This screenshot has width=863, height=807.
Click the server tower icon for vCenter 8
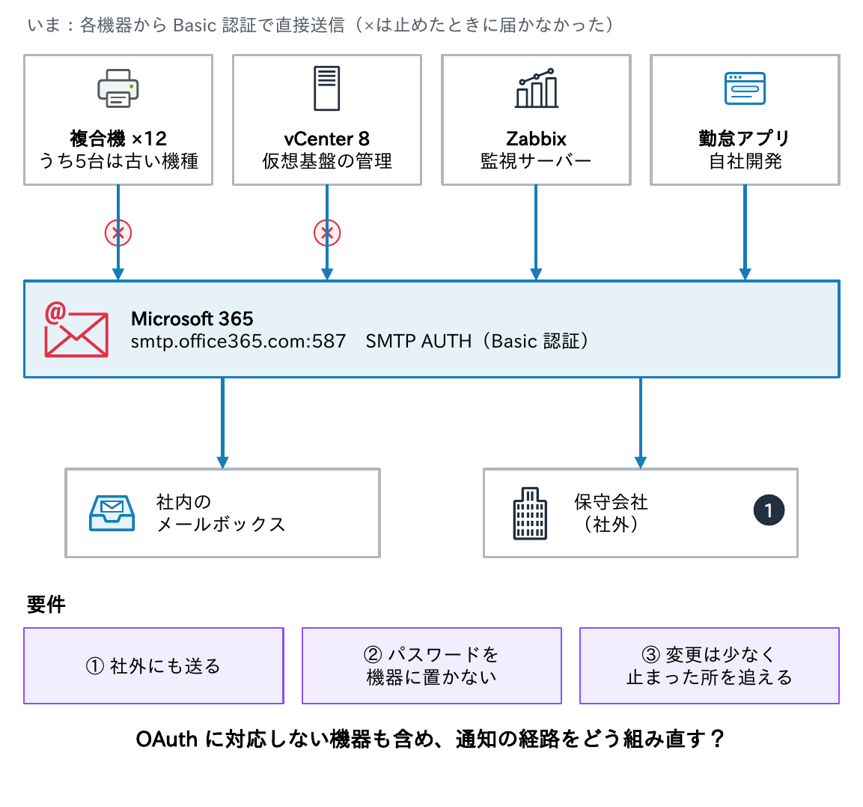[327, 88]
